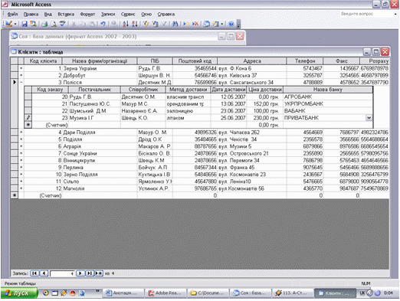Open the Окно menu

click(x=146, y=15)
